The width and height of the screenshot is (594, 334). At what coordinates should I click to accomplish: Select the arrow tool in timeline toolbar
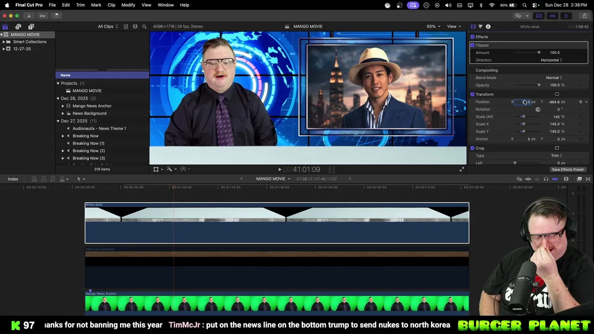point(79,179)
